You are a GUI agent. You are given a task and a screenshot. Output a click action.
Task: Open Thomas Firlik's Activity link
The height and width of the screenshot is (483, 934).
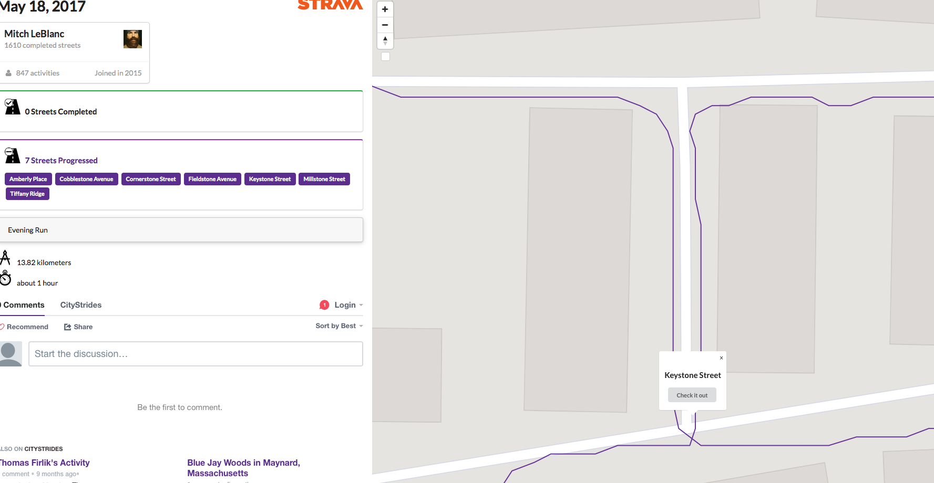coord(45,463)
